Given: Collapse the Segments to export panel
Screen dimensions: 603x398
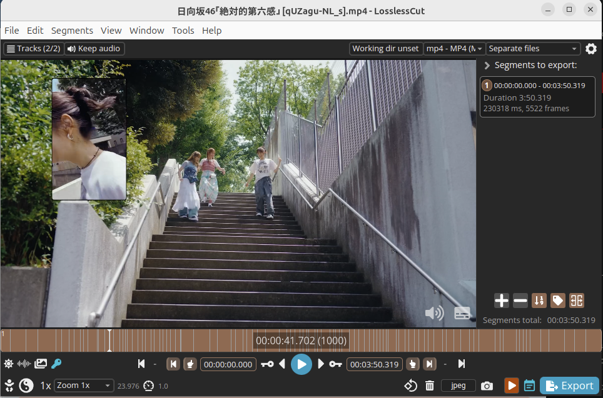Looking at the screenshot, I should (487, 66).
